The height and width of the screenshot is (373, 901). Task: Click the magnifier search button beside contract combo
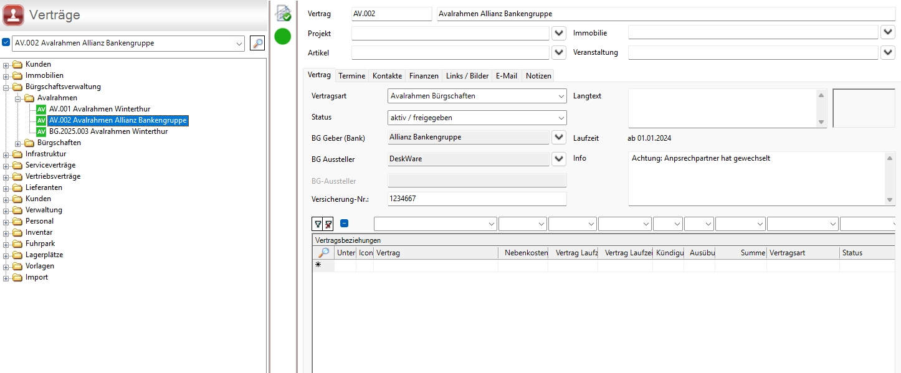(257, 43)
